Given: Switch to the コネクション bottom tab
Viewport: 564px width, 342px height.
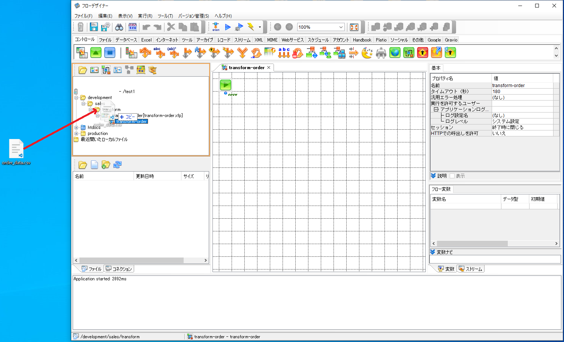Looking at the screenshot, I should (119, 269).
